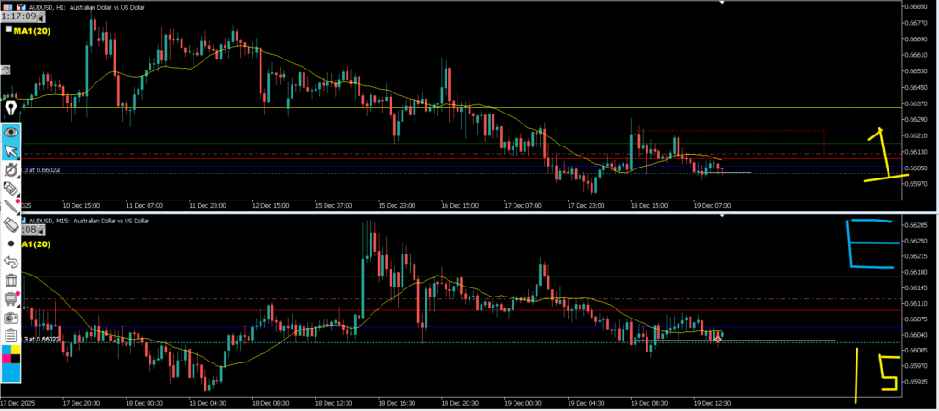Click the eraser tool icon
Image resolution: width=939 pixels, height=411 pixels.
point(11,188)
